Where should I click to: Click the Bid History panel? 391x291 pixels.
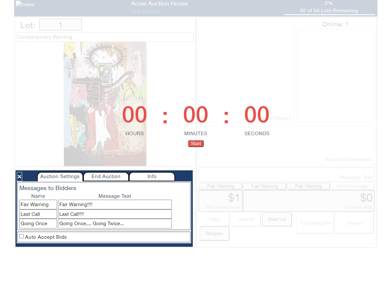[246, 71]
